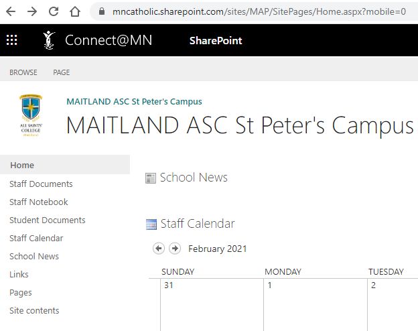Go to the previous calendar month
418x331 pixels.
pyautogui.click(x=159, y=249)
